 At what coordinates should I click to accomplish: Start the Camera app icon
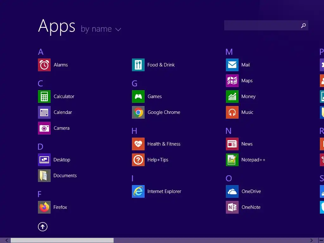[44, 128]
